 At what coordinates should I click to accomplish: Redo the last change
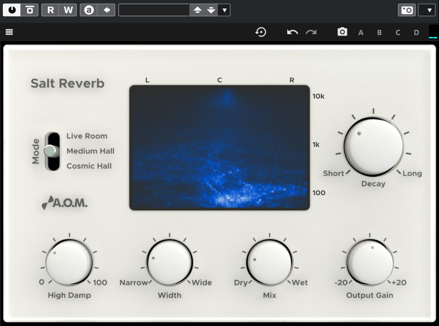[x=311, y=32]
